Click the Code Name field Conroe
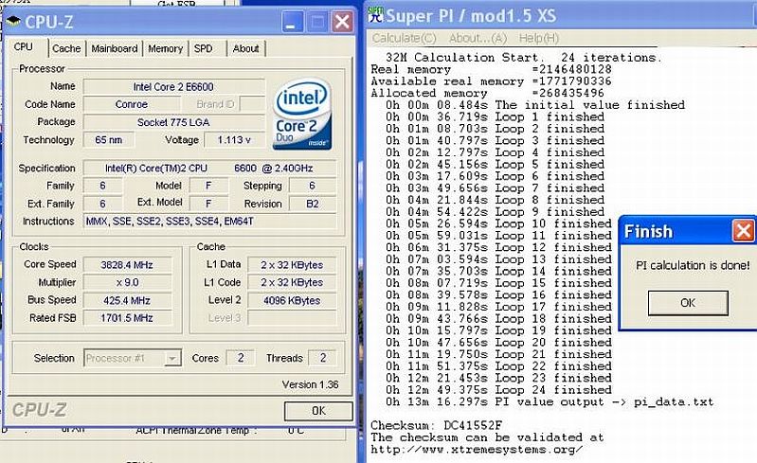 click(x=132, y=104)
